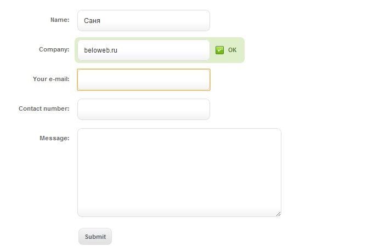The height and width of the screenshot is (252, 373).
Task: Select the Contact number input field
Action: (144, 109)
